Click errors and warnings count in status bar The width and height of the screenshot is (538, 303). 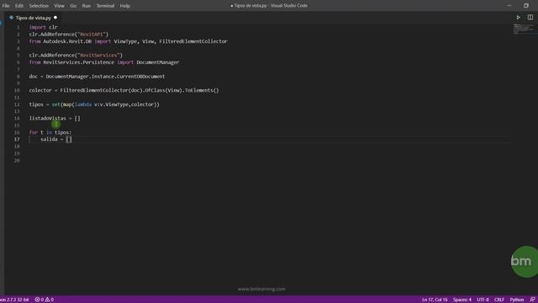(45, 300)
